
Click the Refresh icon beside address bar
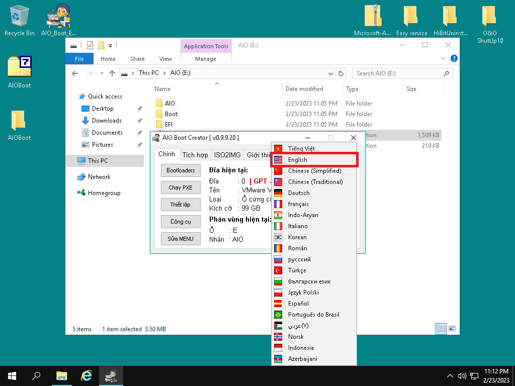[x=342, y=73]
